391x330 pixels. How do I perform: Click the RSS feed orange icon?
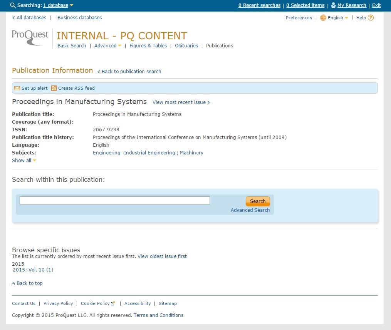pos(54,88)
